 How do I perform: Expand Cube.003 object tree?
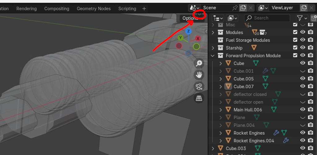click(213, 149)
